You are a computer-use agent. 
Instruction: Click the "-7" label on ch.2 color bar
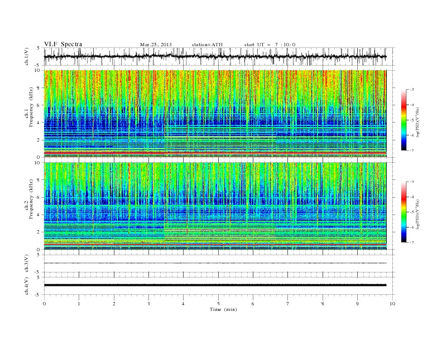point(411,242)
